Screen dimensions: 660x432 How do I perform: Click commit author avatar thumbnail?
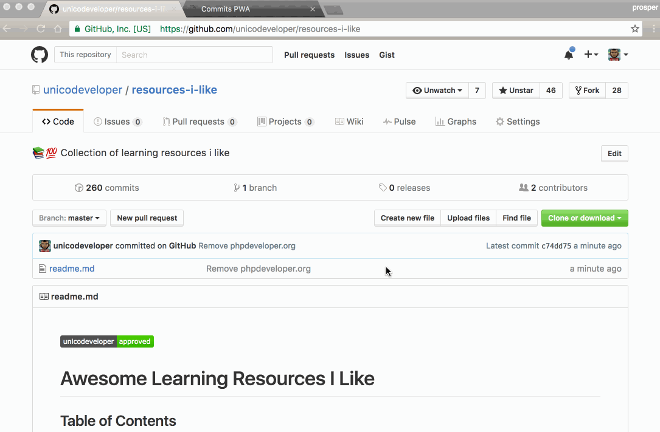pos(45,246)
